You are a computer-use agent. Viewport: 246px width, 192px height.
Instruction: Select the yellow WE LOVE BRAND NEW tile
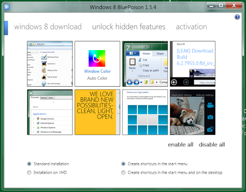98,112
